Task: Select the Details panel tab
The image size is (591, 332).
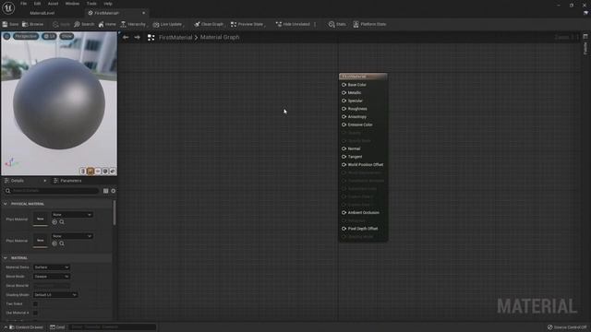Action: tap(18, 181)
